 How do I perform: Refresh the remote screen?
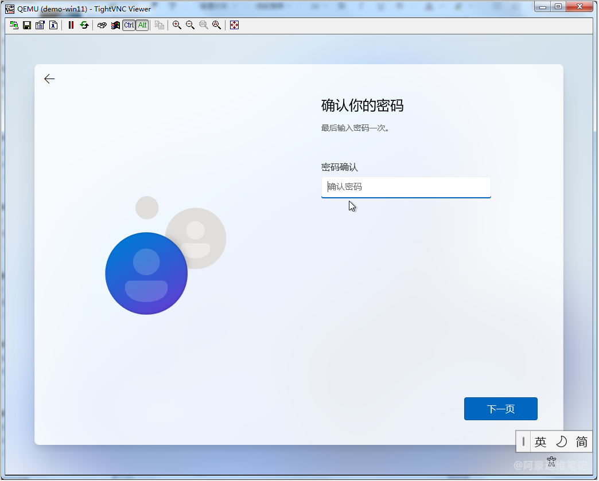click(84, 25)
